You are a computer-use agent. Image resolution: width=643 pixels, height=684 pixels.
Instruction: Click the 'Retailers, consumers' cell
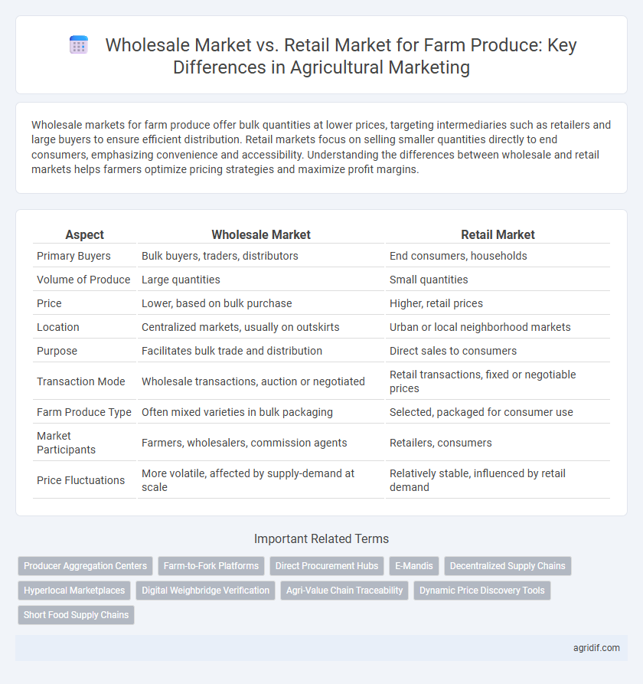(x=440, y=442)
